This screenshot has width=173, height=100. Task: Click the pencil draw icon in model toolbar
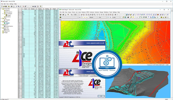click(164, 17)
